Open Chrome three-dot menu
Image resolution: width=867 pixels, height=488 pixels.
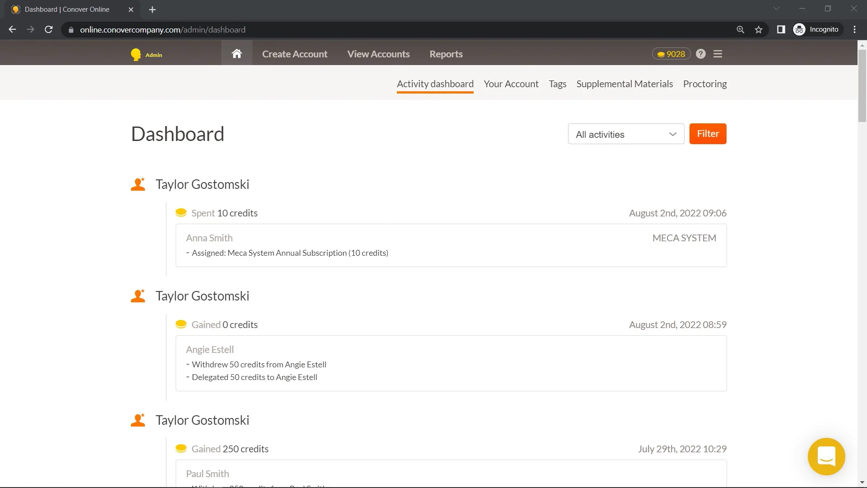tap(854, 29)
